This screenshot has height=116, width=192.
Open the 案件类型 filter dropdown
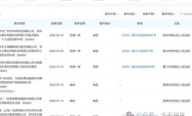tap(130, 14)
